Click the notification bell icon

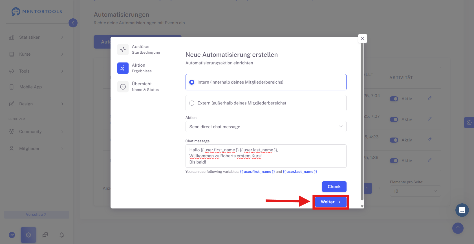[x=62, y=235]
